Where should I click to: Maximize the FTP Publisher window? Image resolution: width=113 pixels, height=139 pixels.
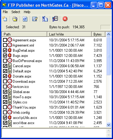click(x=101, y=5)
